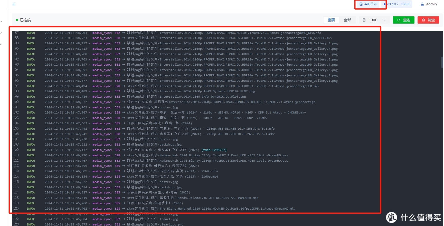This screenshot has width=444, height=226.
Task: Click the document icon beside 1000
Action: pos(364,20)
